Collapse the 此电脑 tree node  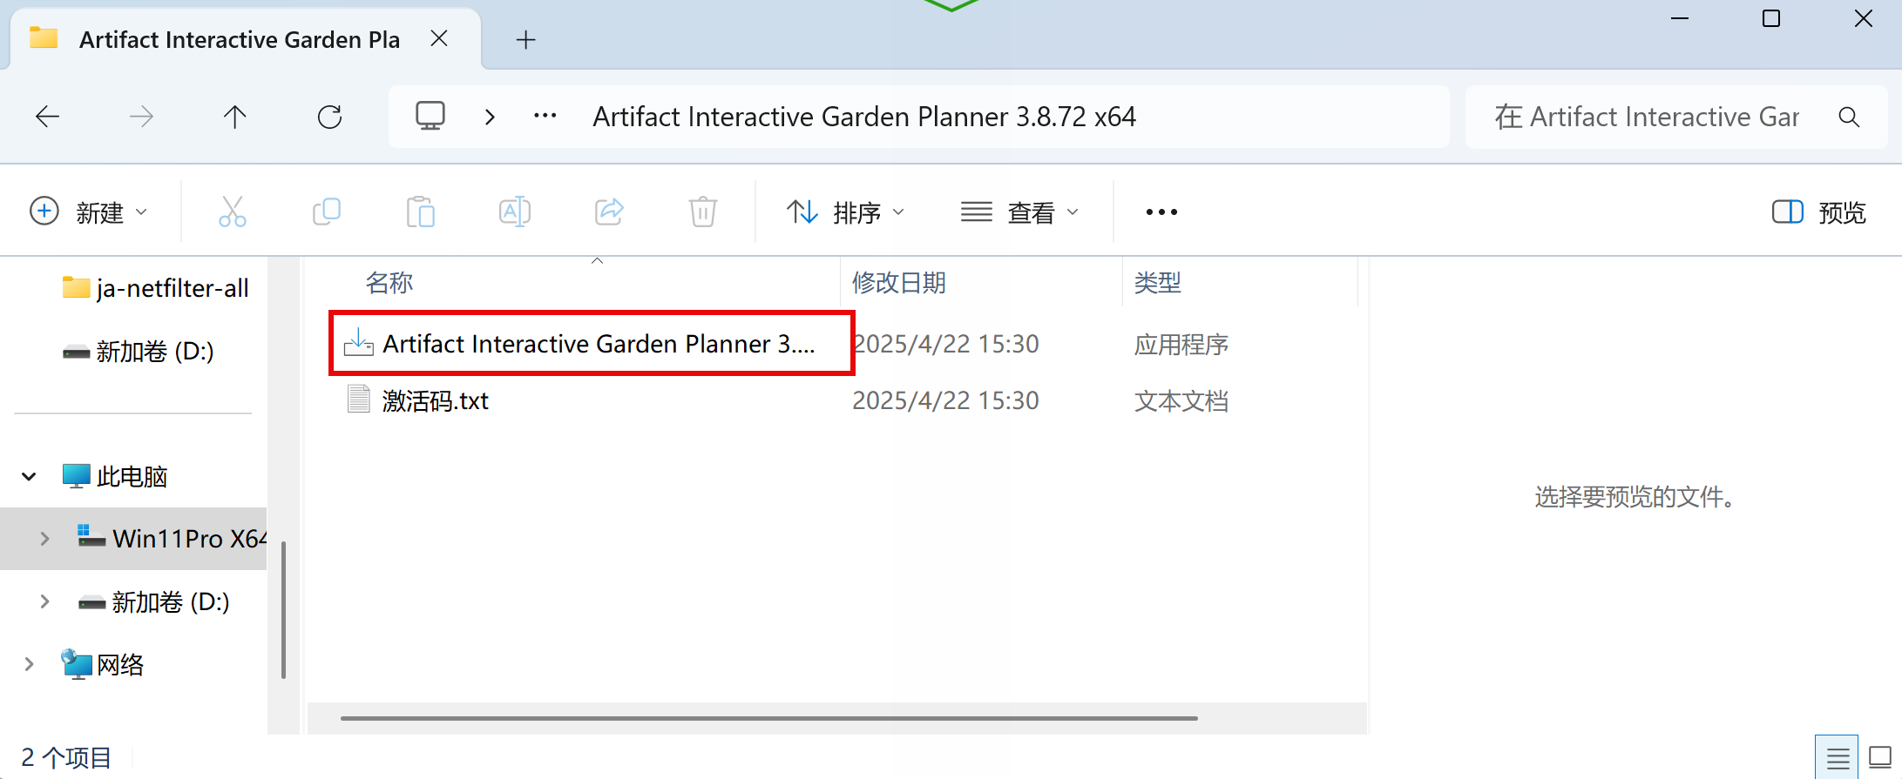[29, 476]
